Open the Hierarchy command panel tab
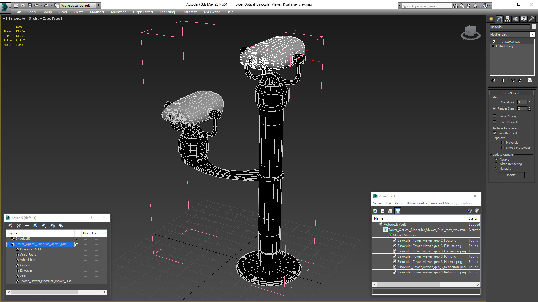Image resolution: width=538 pixels, height=302 pixels. tap(507, 19)
